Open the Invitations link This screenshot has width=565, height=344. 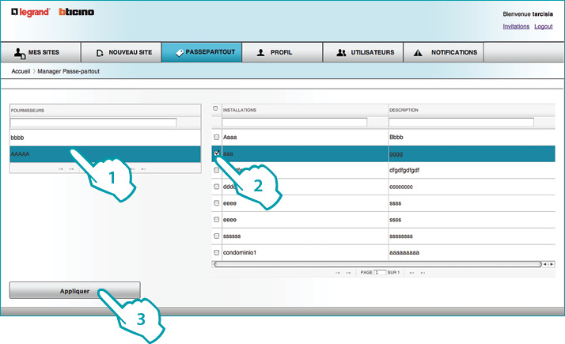pos(516,26)
